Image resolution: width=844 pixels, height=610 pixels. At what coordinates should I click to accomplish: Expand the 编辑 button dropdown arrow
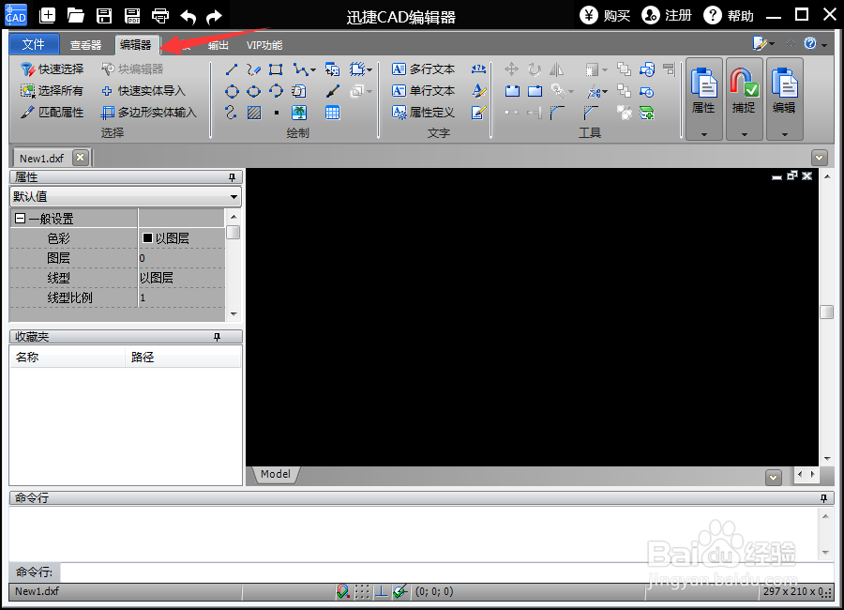point(785,134)
